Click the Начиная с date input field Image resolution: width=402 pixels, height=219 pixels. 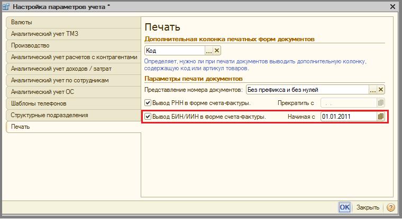coord(347,117)
